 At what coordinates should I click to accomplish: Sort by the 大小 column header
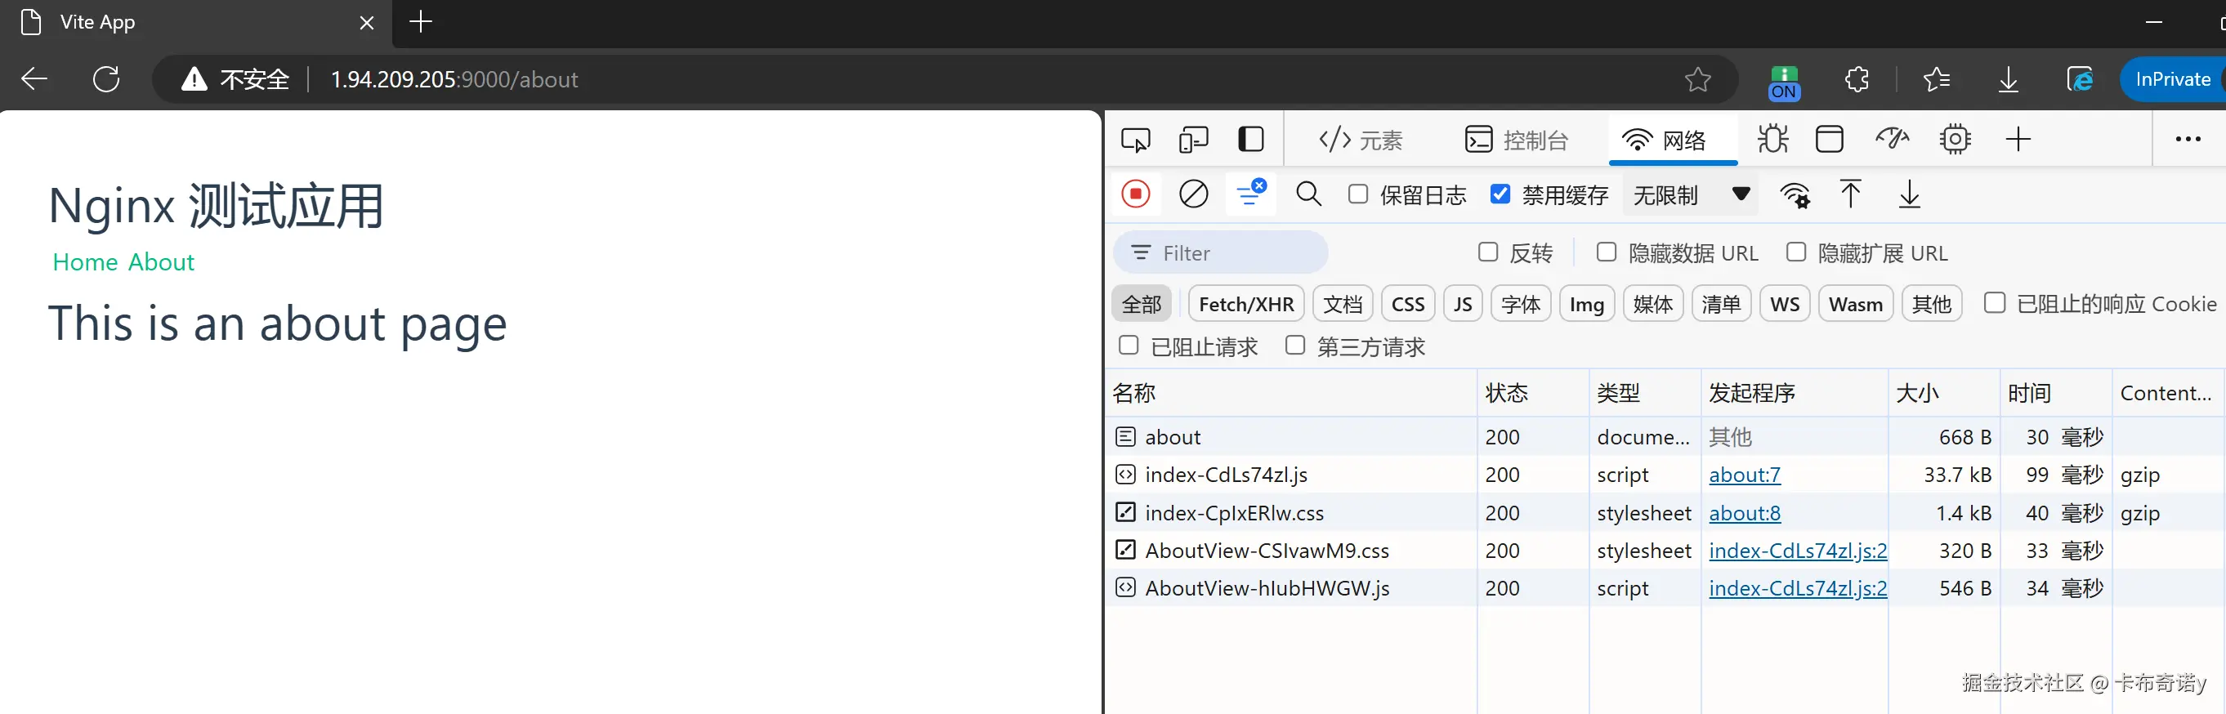tap(1942, 393)
